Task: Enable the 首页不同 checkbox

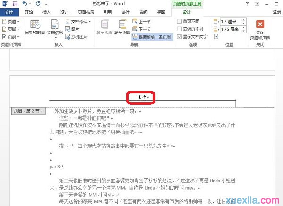Action: pyautogui.click(x=179, y=21)
